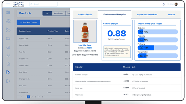Click the logout sidebar icon
This screenshot has height=104, width=186.
click(8, 81)
